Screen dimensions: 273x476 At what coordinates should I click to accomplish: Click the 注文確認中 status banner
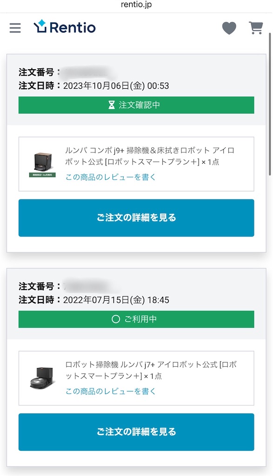coord(136,106)
